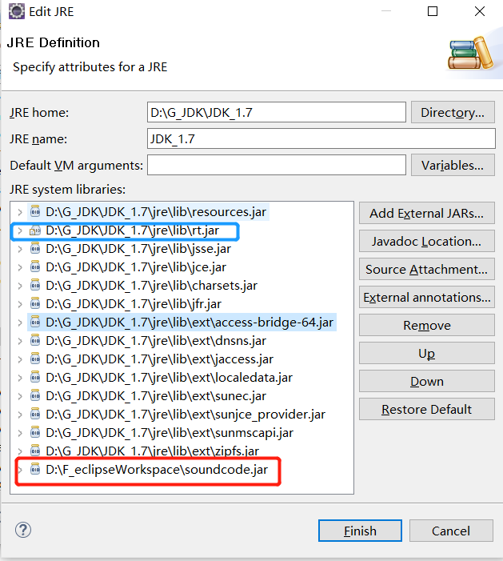Image resolution: width=503 pixels, height=561 pixels.
Task: Click the jar icon beside soundcode.jar
Action: point(35,470)
